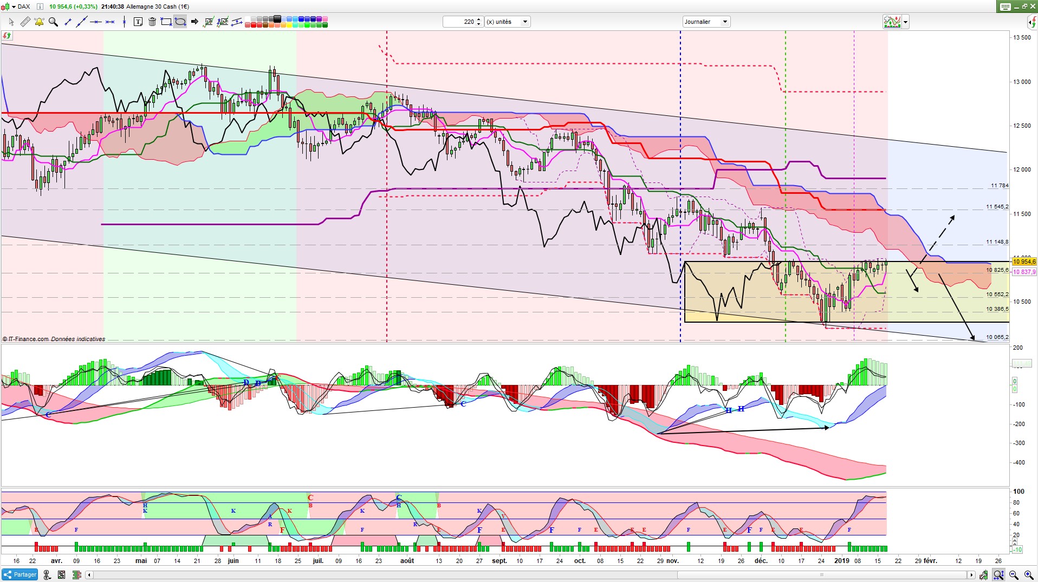Click the bottom-right chart settings icon
Viewport: 1038px width, 582px height.
[x=984, y=575]
